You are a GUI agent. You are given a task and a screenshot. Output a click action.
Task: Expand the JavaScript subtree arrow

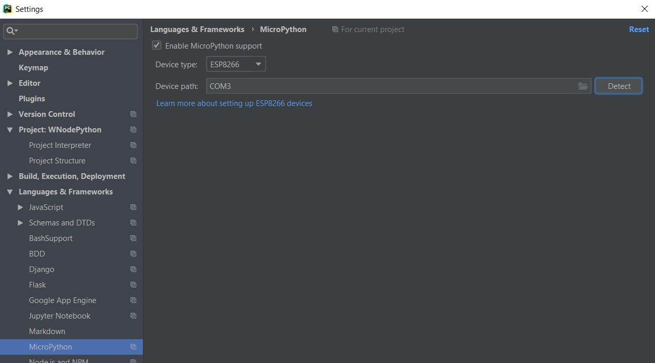(x=20, y=207)
